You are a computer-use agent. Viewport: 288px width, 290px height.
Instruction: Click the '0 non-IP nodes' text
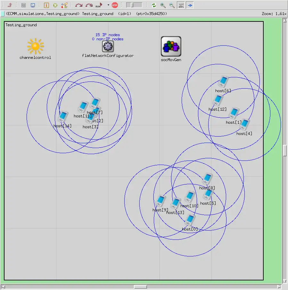[x=108, y=39]
